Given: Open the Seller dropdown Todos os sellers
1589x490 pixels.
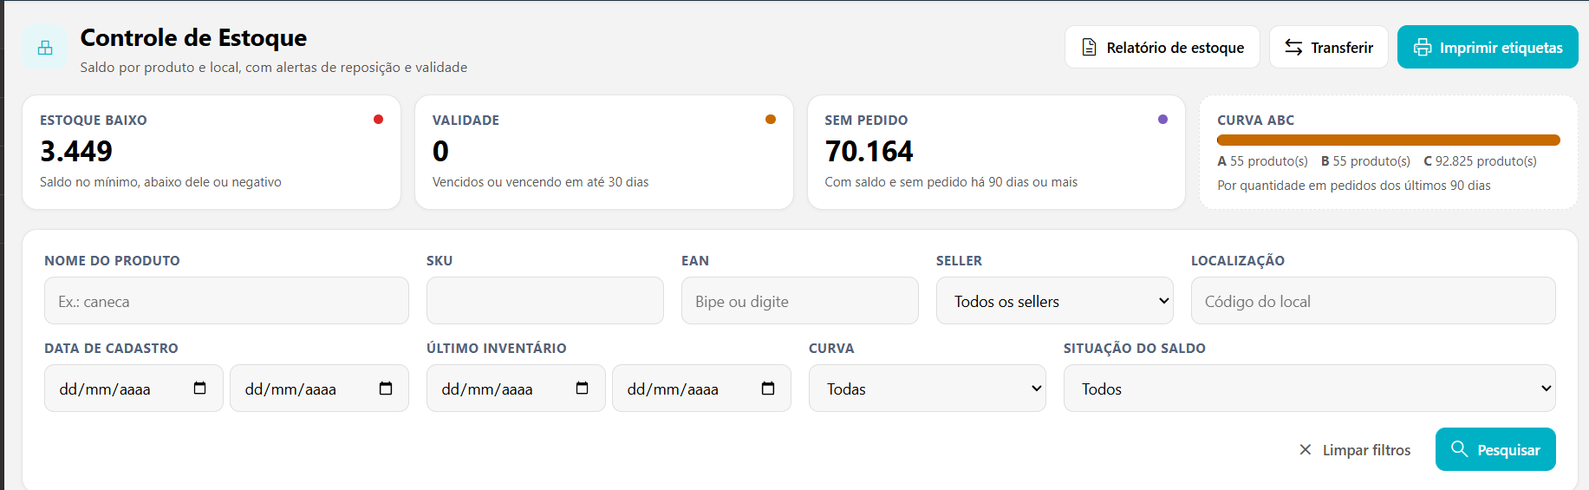Looking at the screenshot, I should 1055,301.
